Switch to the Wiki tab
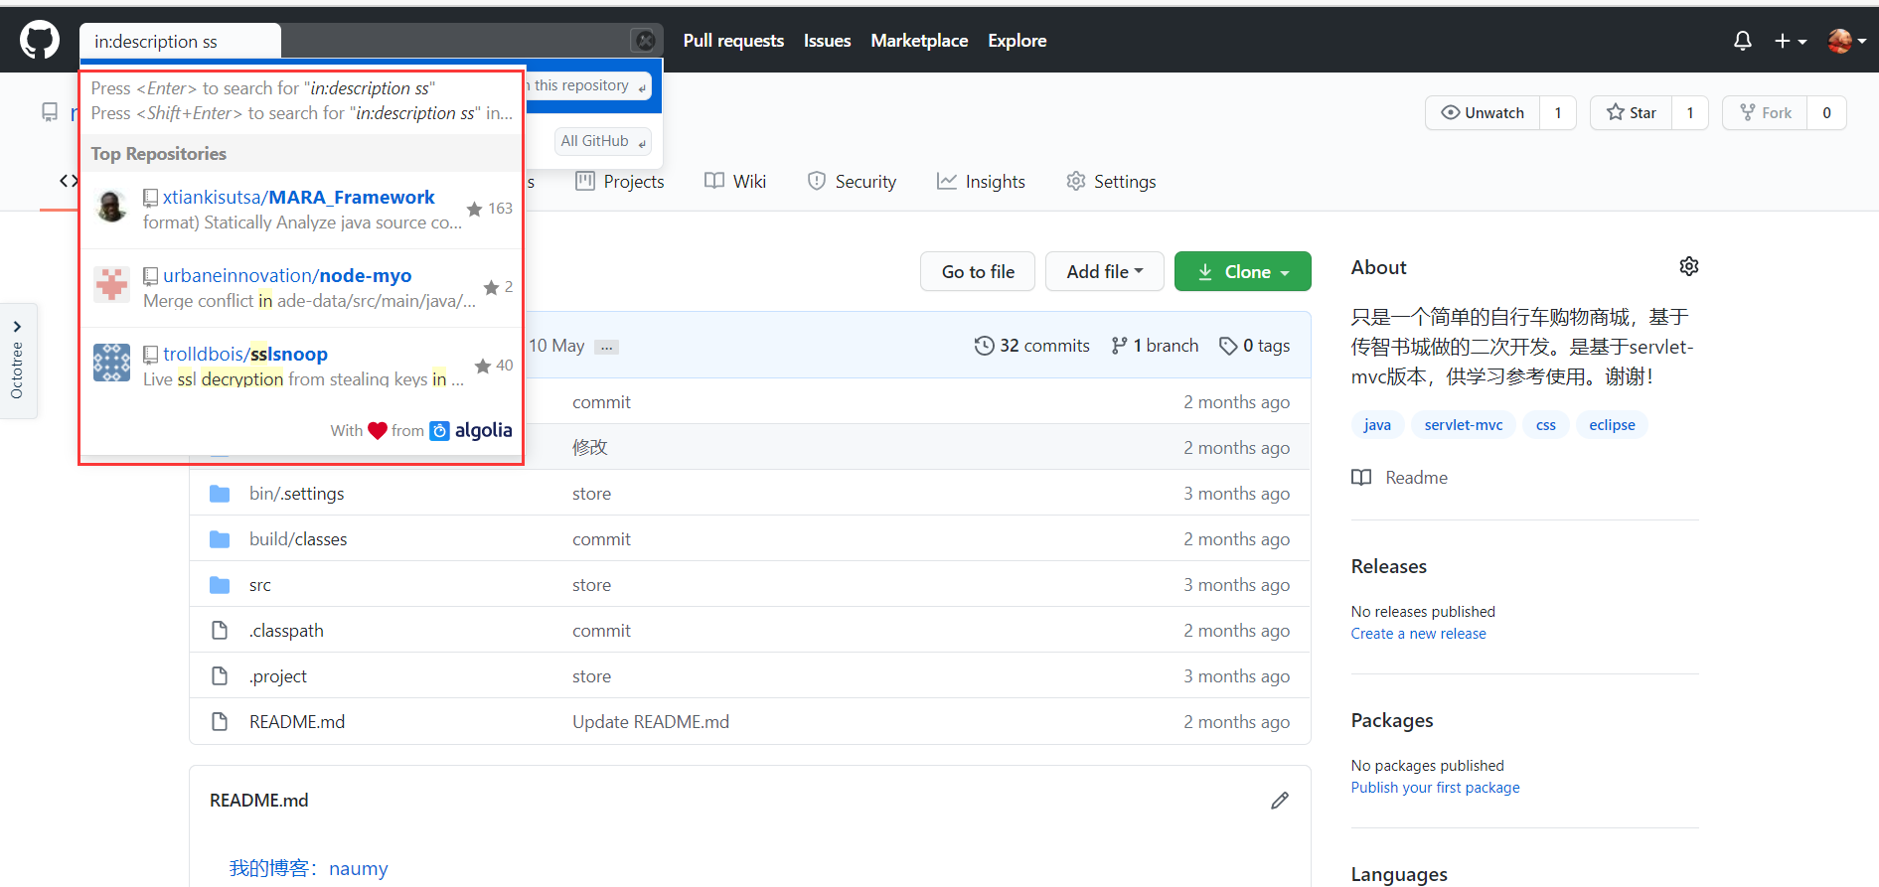The width and height of the screenshot is (1879, 887). coord(735,182)
